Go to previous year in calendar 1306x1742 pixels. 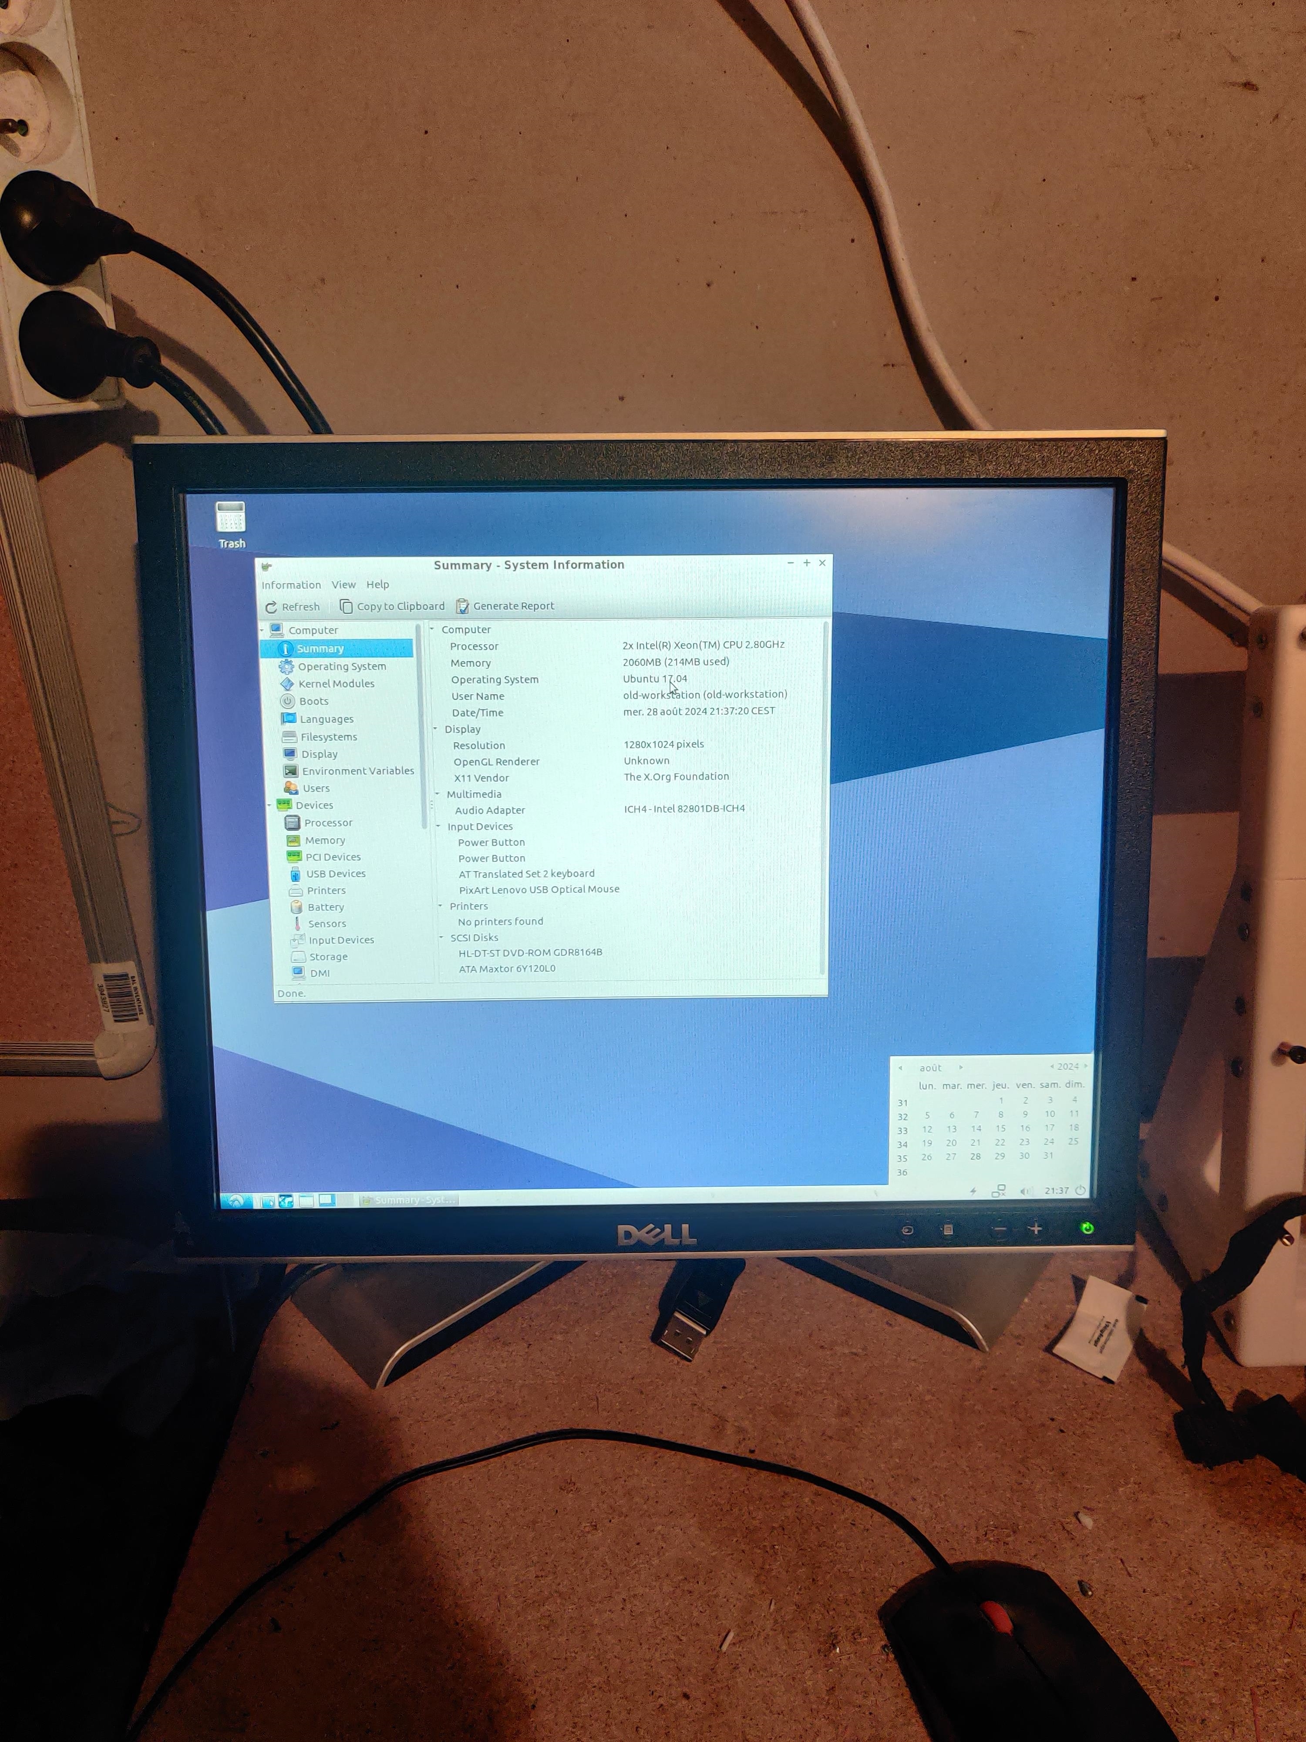click(1052, 1066)
